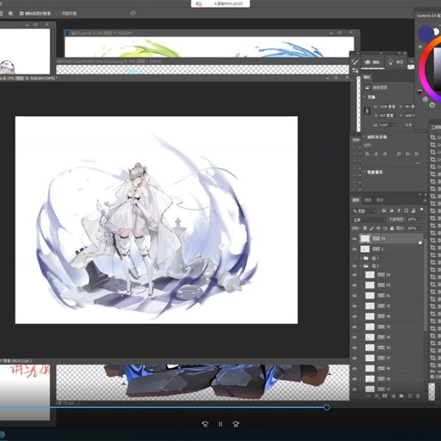This screenshot has width=441, height=441.
Task: Open the layer blending mode dropdown
Action: click(x=369, y=220)
